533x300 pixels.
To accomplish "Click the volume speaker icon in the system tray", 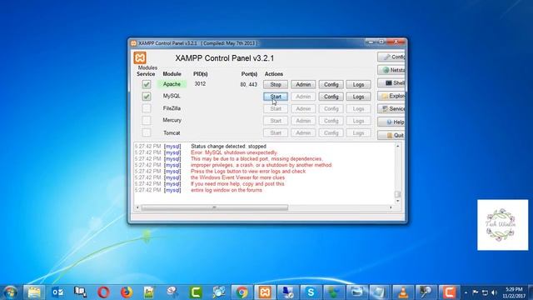I will (494, 292).
